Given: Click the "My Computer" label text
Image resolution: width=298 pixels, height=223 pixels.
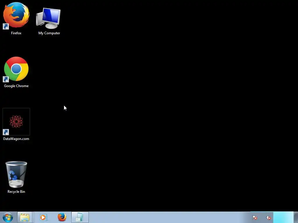Looking at the screenshot, I should [x=49, y=33].
